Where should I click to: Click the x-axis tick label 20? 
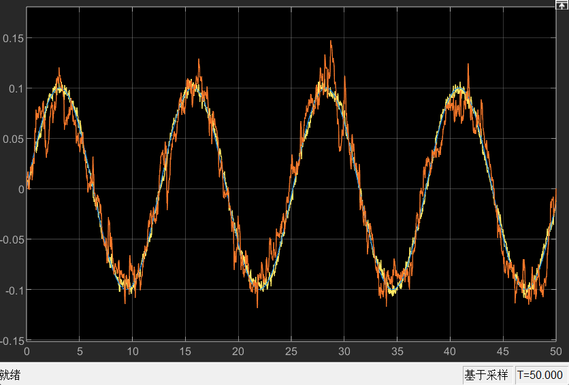pos(238,352)
